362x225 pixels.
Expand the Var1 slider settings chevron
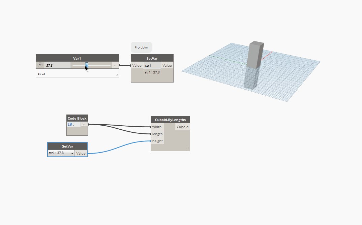[40, 65]
